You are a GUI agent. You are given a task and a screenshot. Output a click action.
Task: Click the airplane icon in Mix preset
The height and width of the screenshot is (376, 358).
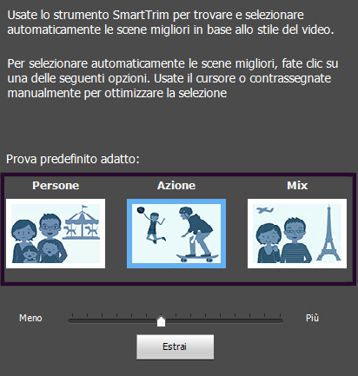point(265,210)
